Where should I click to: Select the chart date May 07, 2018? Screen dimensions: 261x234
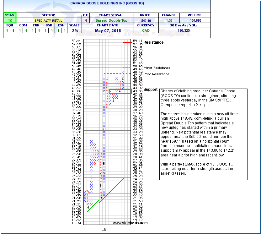111,31
